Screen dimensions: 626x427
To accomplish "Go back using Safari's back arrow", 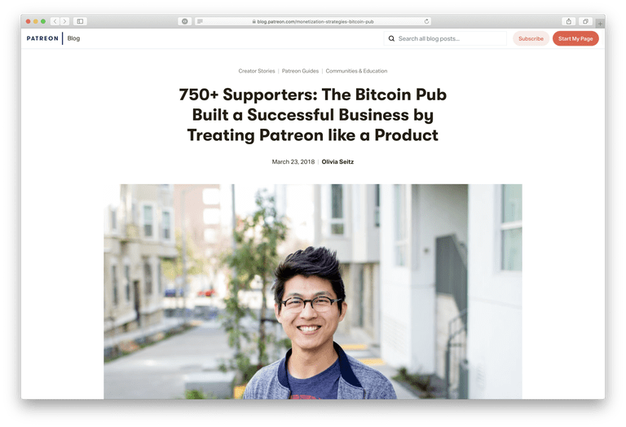I will click(55, 21).
